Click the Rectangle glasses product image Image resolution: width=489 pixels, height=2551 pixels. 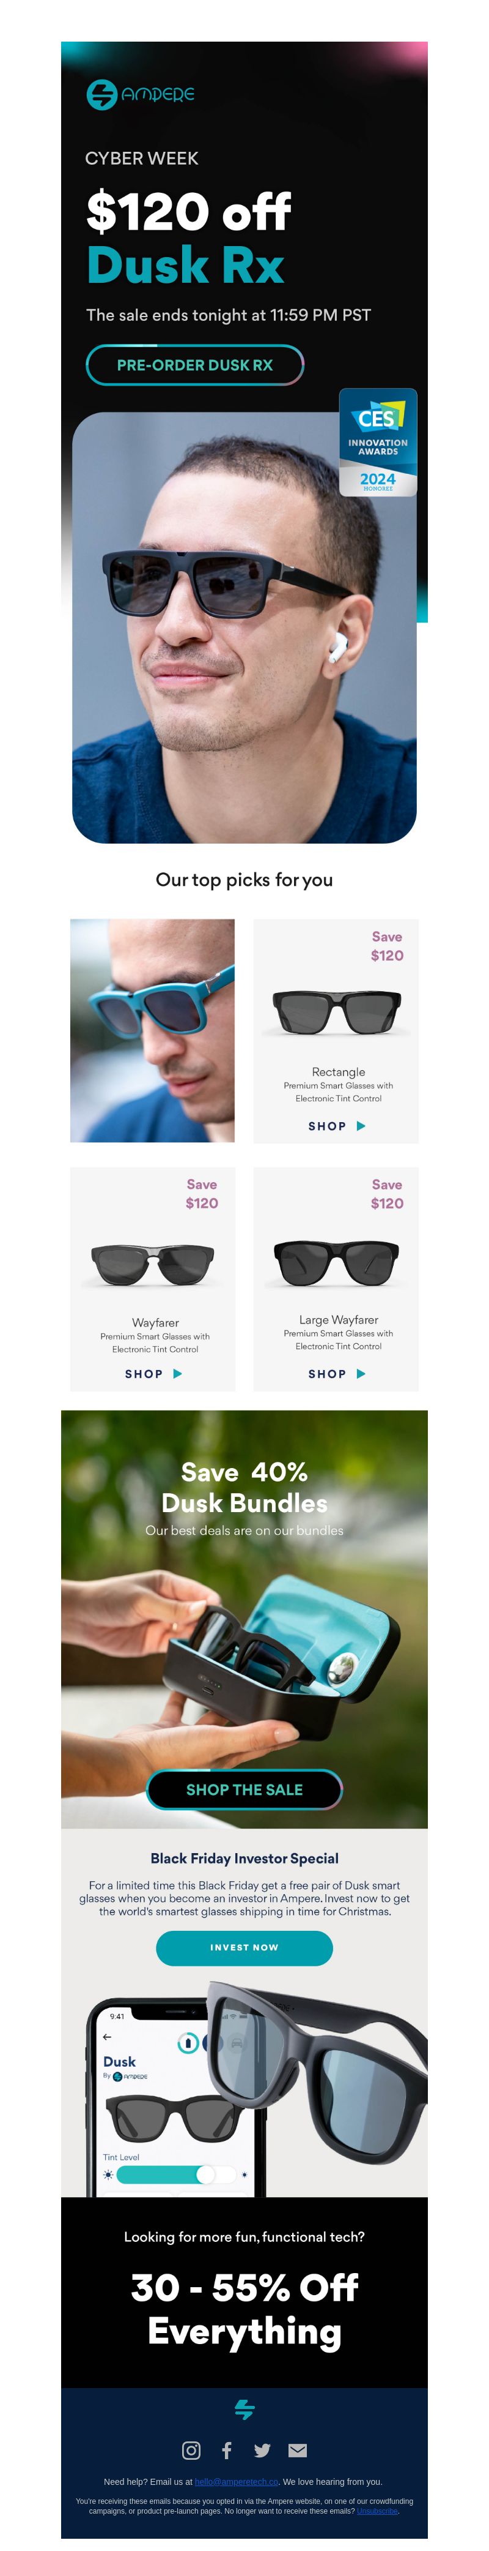pyautogui.click(x=336, y=1011)
